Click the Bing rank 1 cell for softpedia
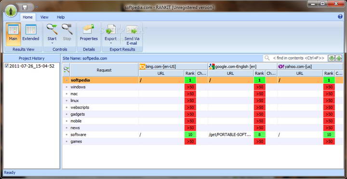The width and height of the screenshot is (347, 179). click(190, 80)
